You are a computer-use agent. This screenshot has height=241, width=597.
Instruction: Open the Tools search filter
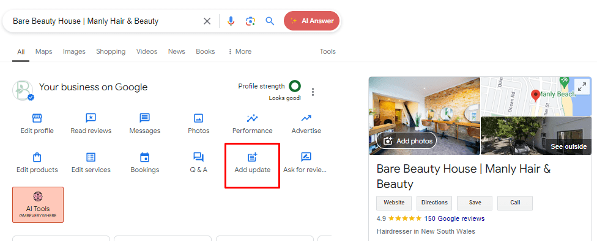tap(328, 52)
